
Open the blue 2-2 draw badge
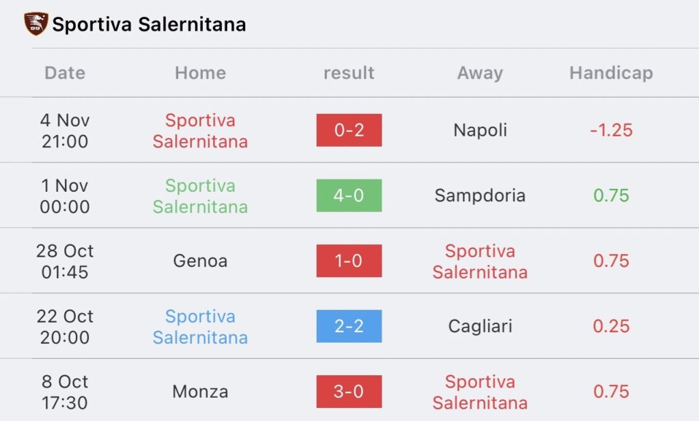click(349, 326)
